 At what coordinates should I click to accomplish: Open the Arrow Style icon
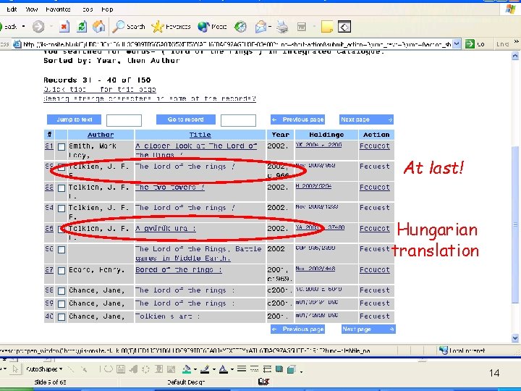click(267, 369)
